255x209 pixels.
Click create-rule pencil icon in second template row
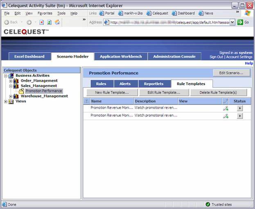(226, 116)
